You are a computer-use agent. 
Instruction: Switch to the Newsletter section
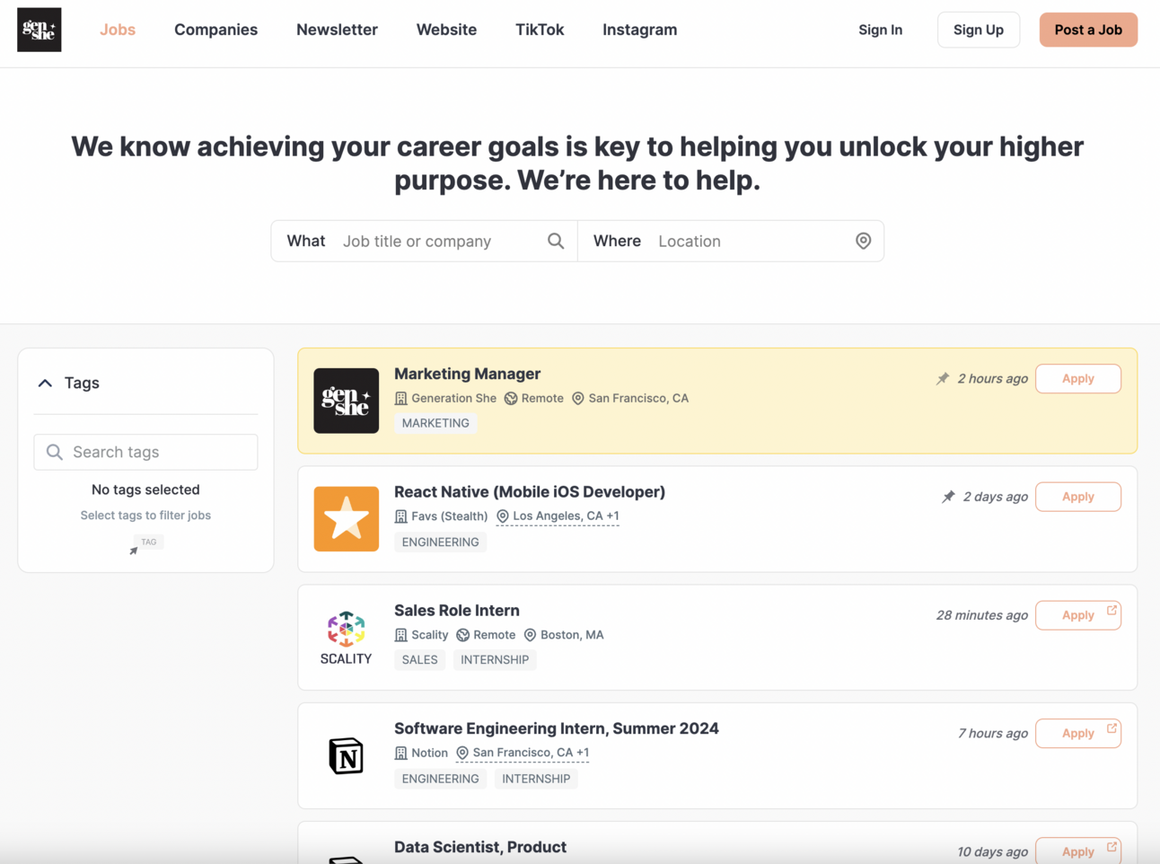coord(337,29)
